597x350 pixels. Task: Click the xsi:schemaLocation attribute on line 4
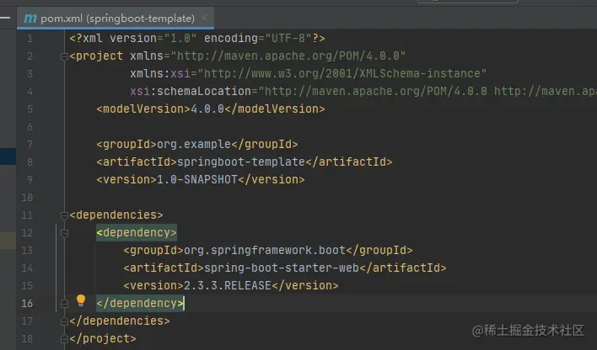tap(191, 91)
